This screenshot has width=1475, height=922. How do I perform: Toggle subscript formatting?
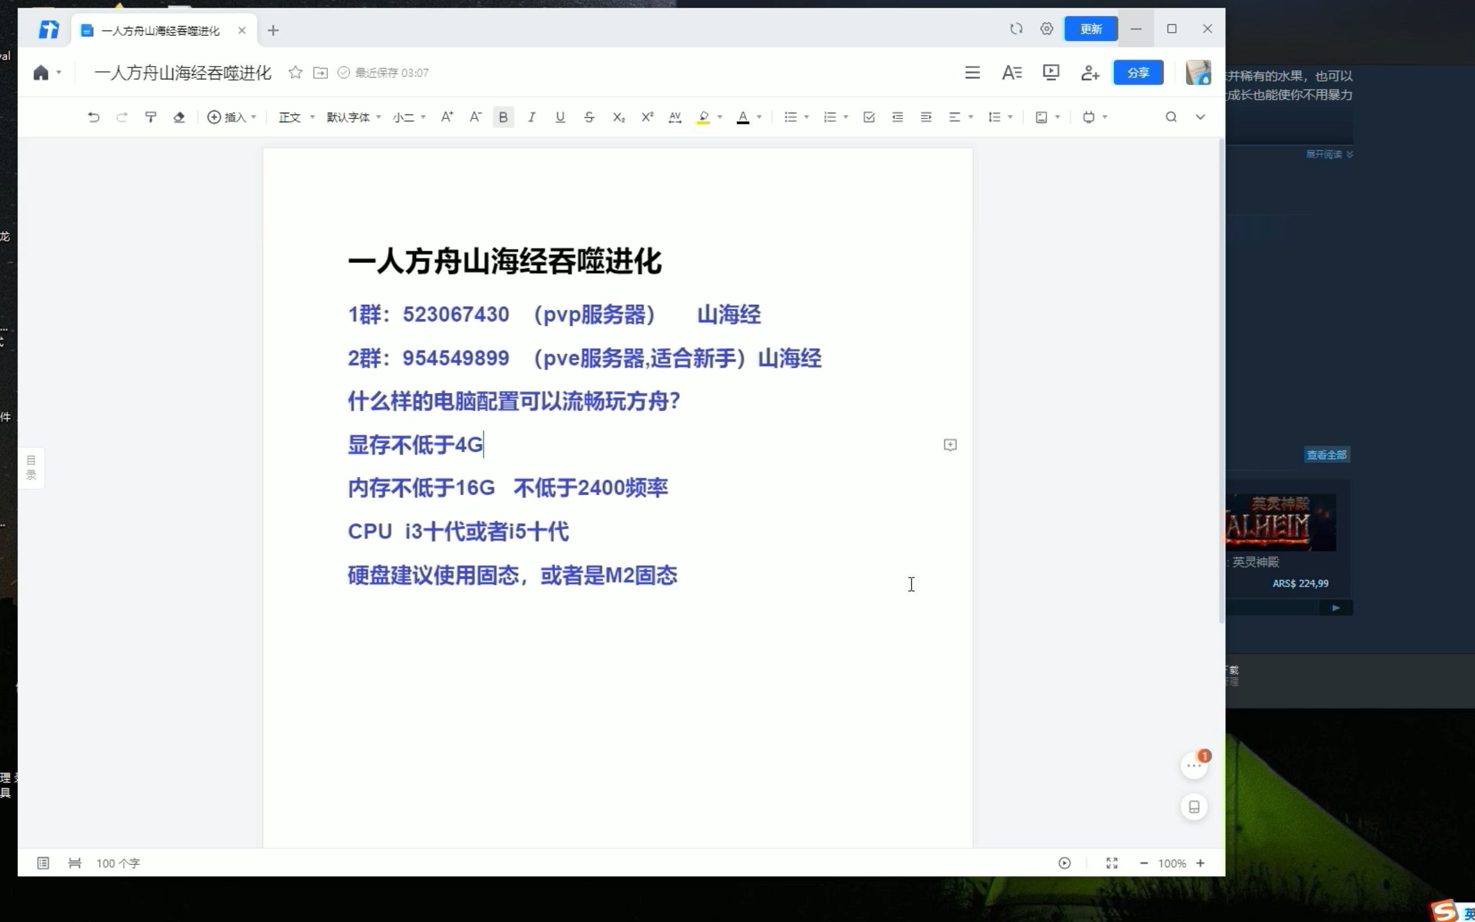click(618, 117)
